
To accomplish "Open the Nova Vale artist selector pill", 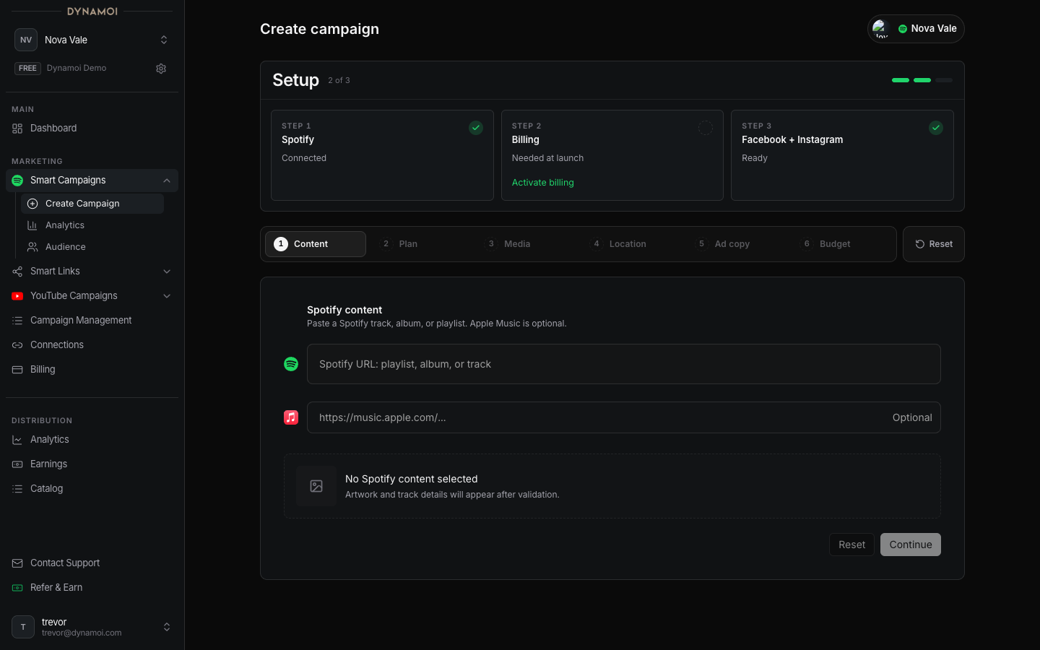I will click(916, 29).
